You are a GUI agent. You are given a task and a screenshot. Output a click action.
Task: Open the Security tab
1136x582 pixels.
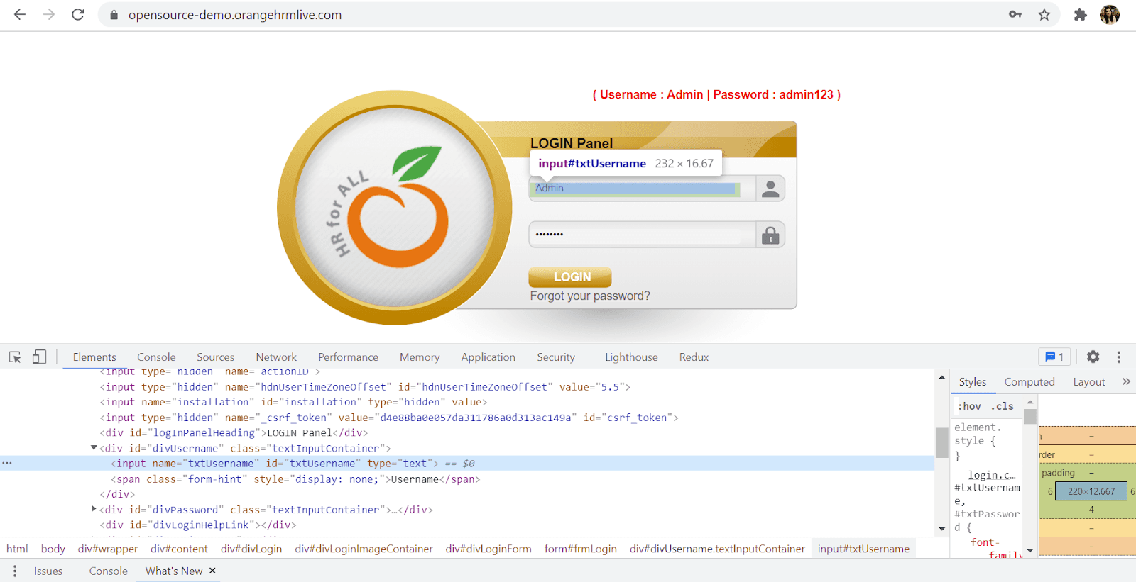(556, 357)
